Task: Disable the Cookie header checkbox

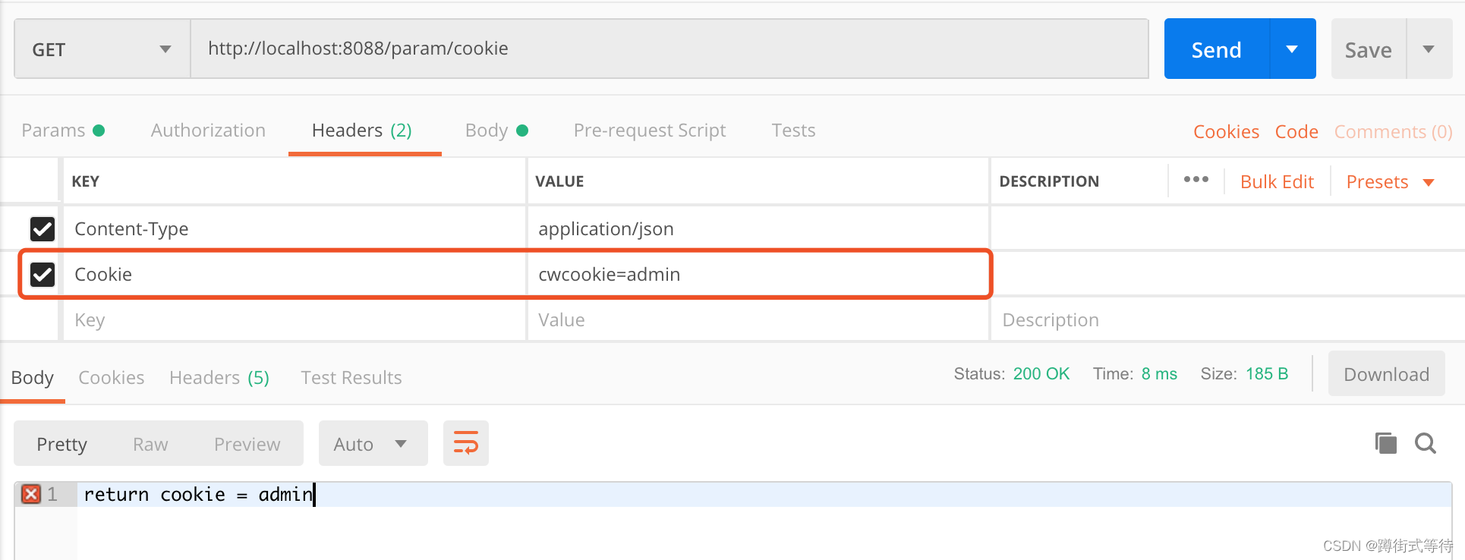Action: pos(43,274)
